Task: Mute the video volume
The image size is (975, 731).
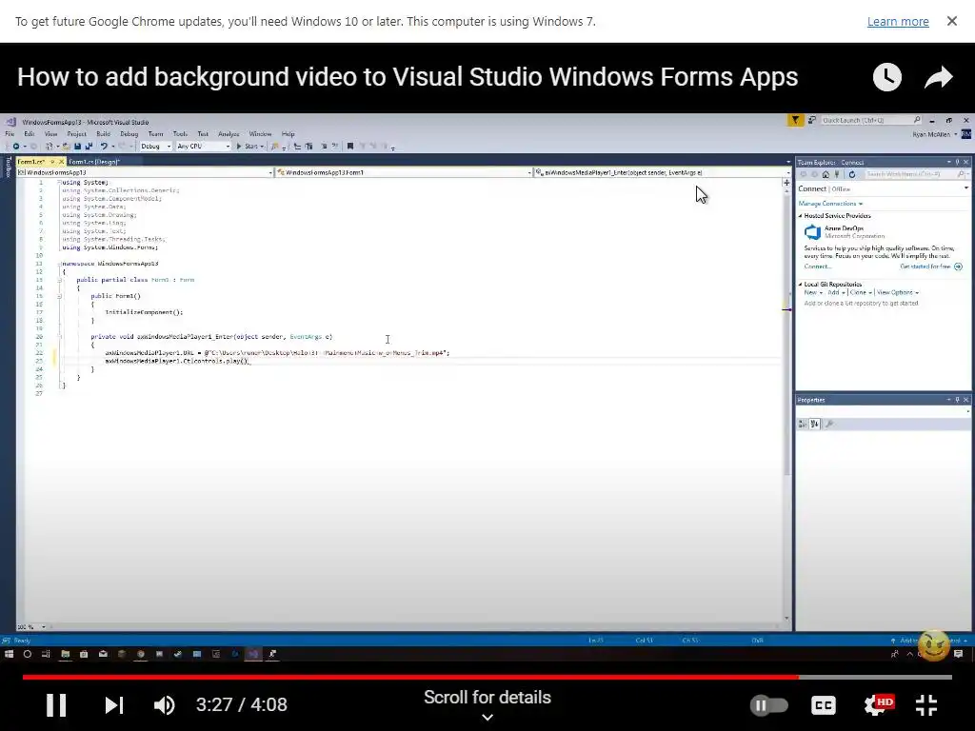Action: pyautogui.click(x=164, y=705)
